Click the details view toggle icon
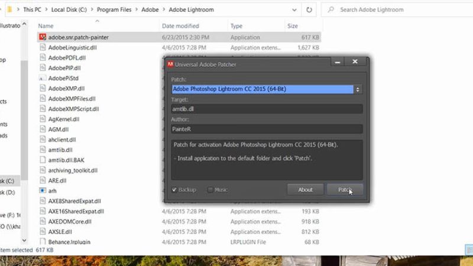This screenshot has height=266, width=473. tap(469, 249)
